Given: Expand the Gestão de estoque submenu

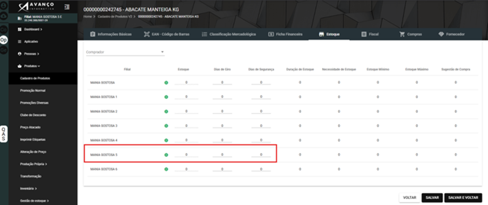Looking at the screenshot, I should [34, 201].
